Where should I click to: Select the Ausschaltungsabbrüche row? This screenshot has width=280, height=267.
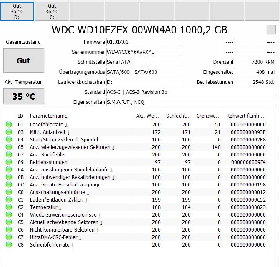point(136,192)
